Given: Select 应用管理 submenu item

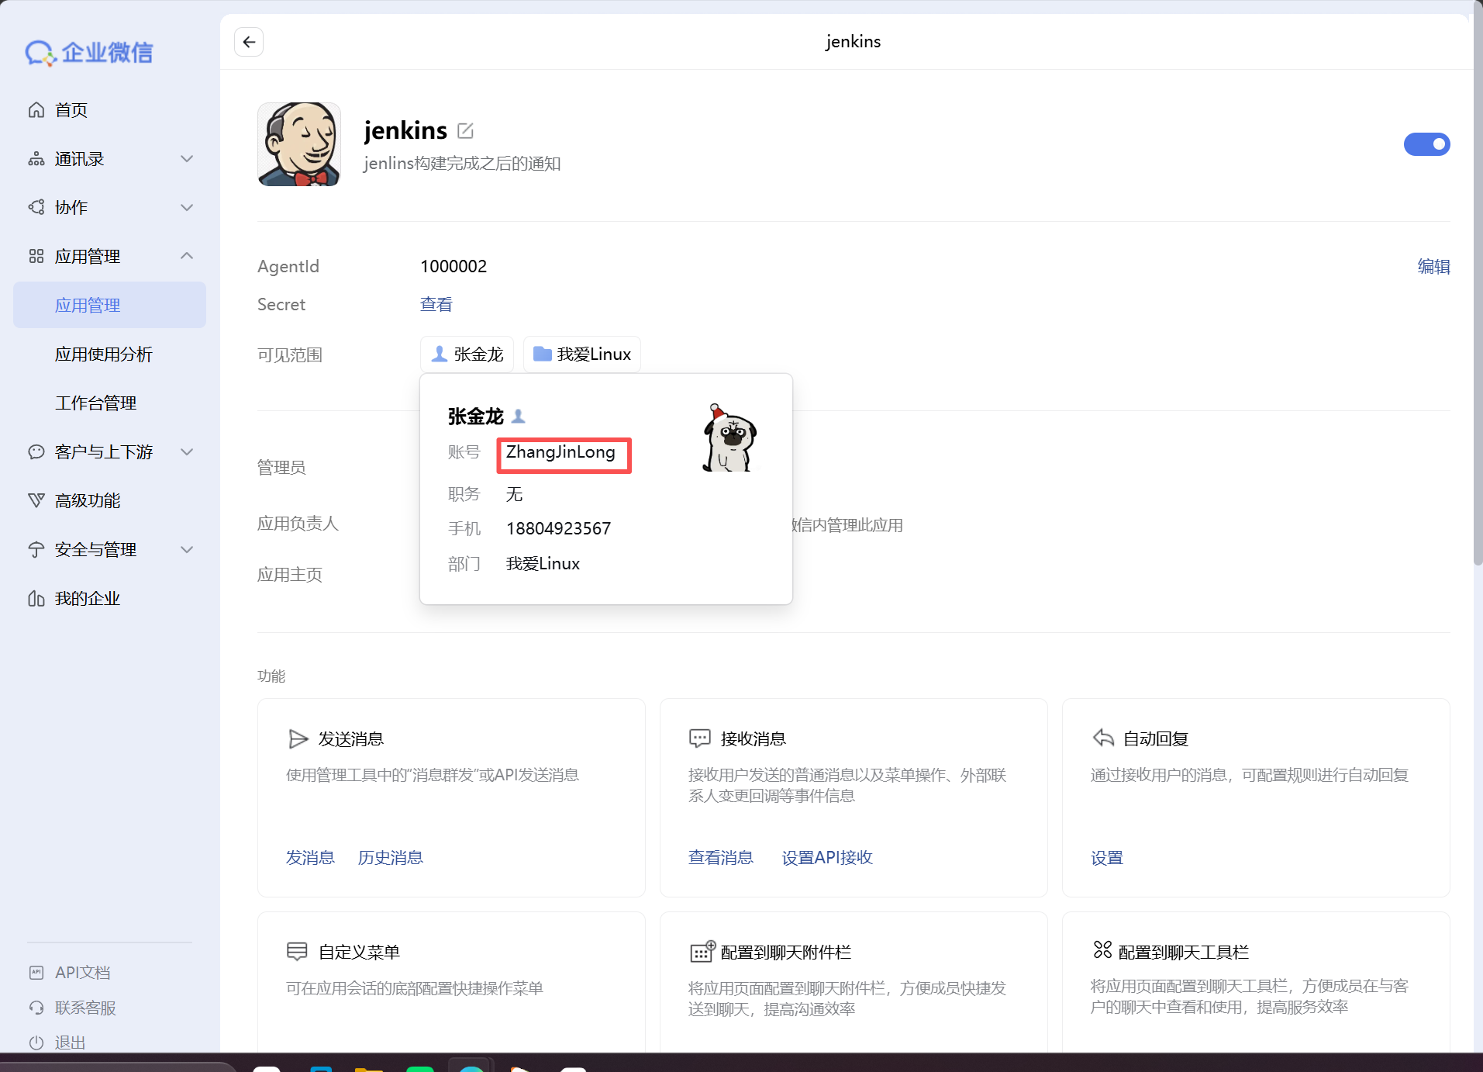Looking at the screenshot, I should (x=109, y=305).
